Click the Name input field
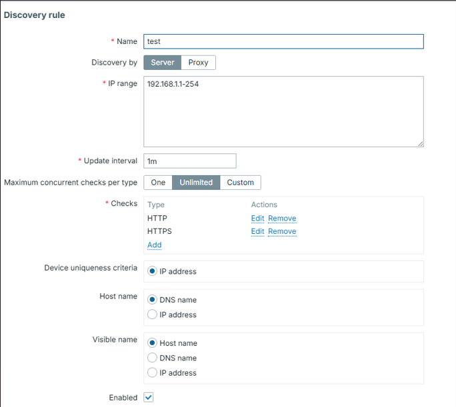The image size is (456, 407). click(x=283, y=41)
